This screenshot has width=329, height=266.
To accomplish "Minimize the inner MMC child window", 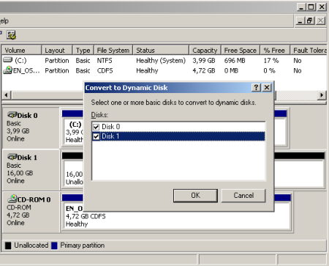I will click(300, 21).
